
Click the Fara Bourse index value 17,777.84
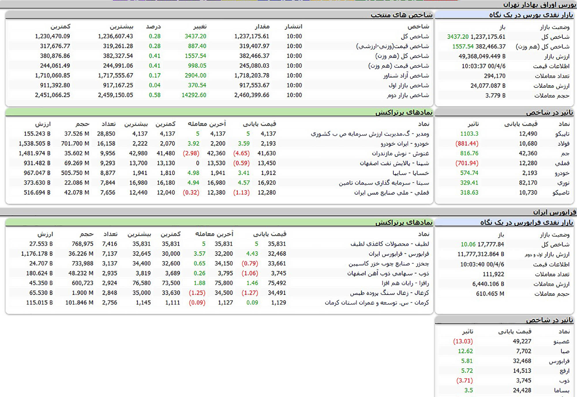click(491, 244)
